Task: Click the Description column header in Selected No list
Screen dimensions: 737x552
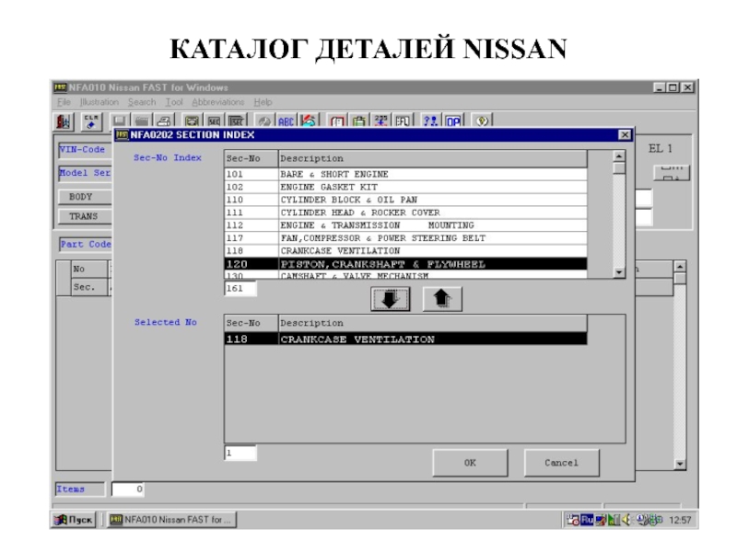Action: (x=432, y=323)
